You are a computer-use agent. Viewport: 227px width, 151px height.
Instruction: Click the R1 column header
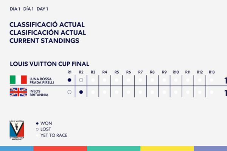coord(70,72)
